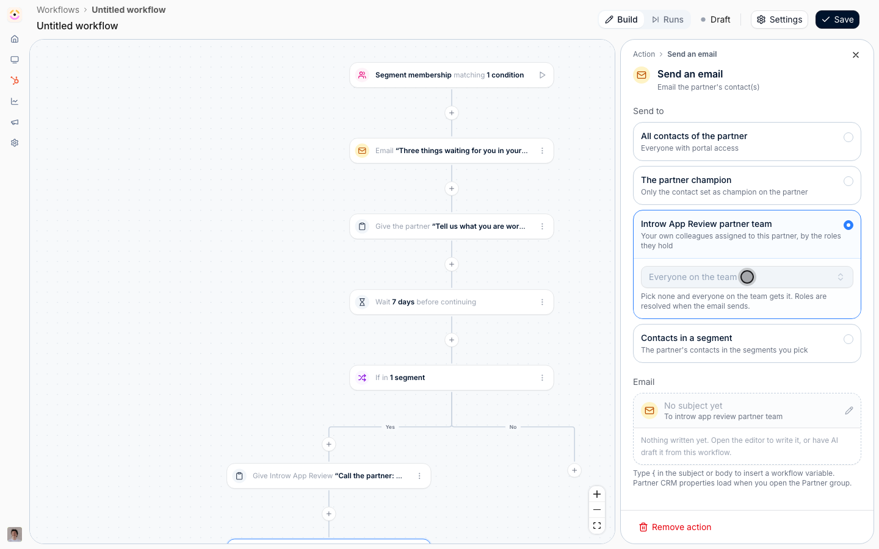Open options menu for 'Give the partner' step

pos(542,226)
